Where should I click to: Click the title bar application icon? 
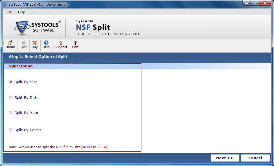pyautogui.click(x=5, y=4)
